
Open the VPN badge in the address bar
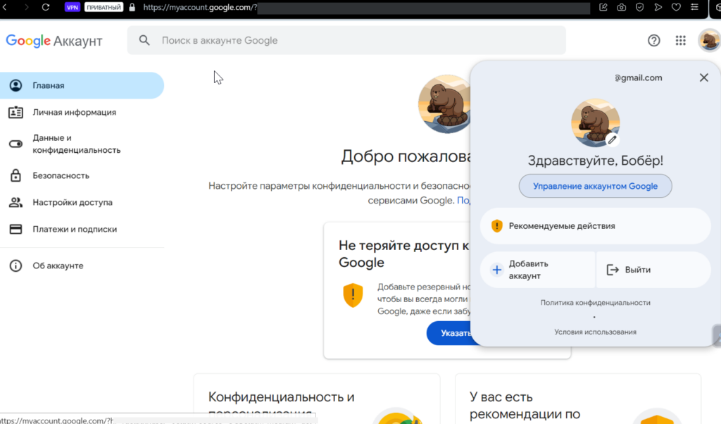pos(73,7)
